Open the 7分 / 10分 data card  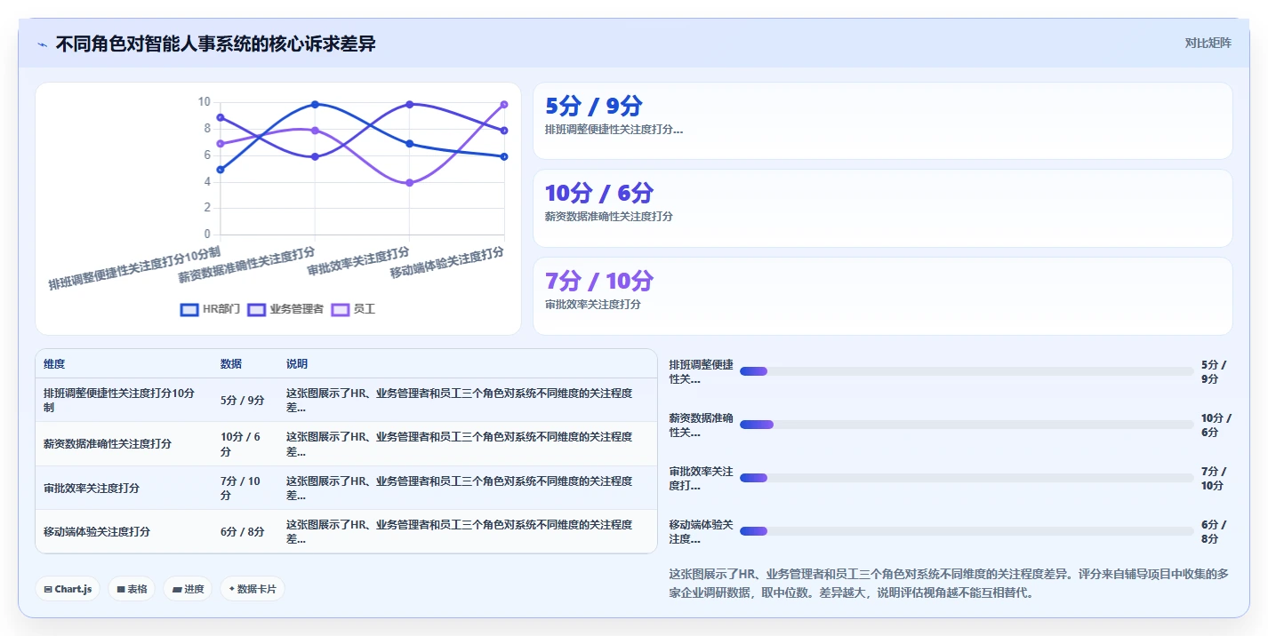[x=882, y=296]
